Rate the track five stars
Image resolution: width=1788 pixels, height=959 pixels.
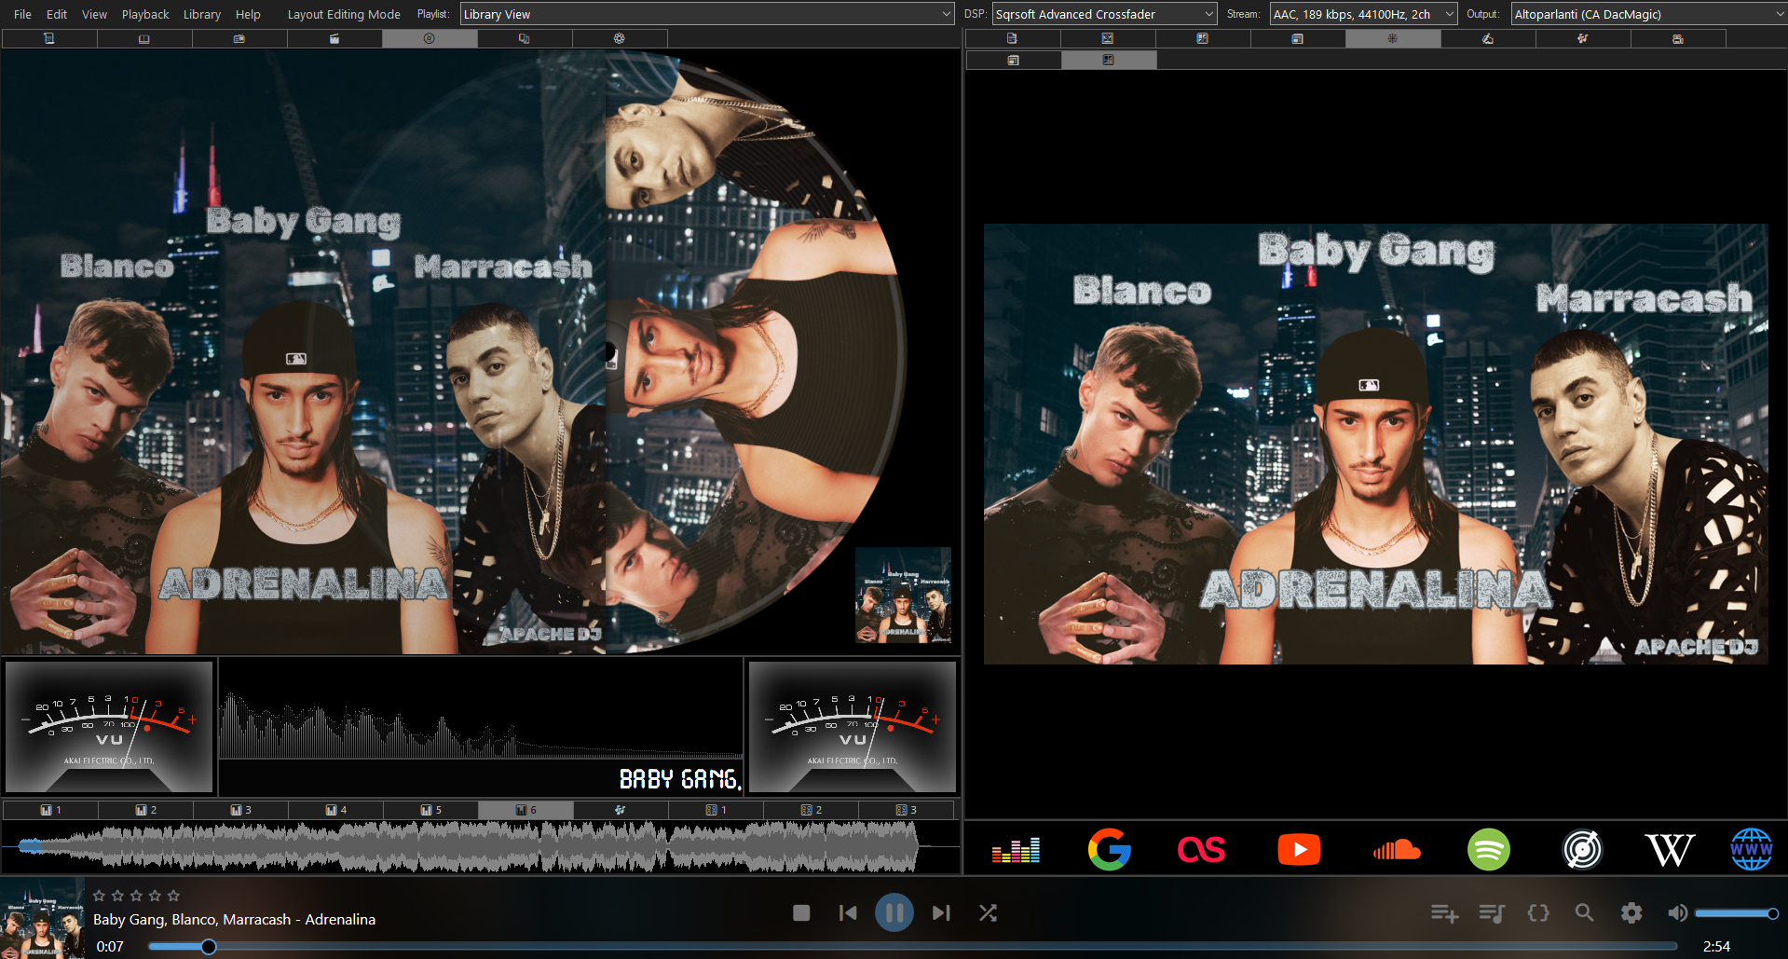(173, 896)
